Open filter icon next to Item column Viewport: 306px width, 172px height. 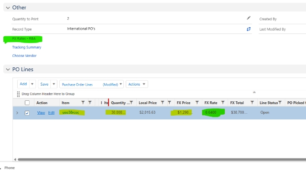(x=90, y=103)
